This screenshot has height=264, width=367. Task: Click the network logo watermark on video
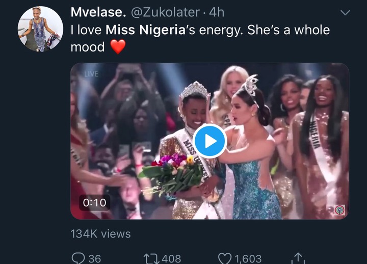tap(338, 209)
